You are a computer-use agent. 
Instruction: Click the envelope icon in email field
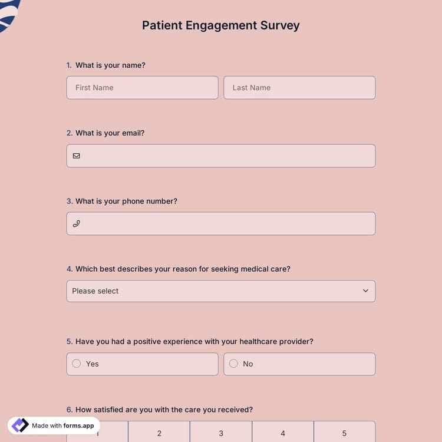[76, 156]
